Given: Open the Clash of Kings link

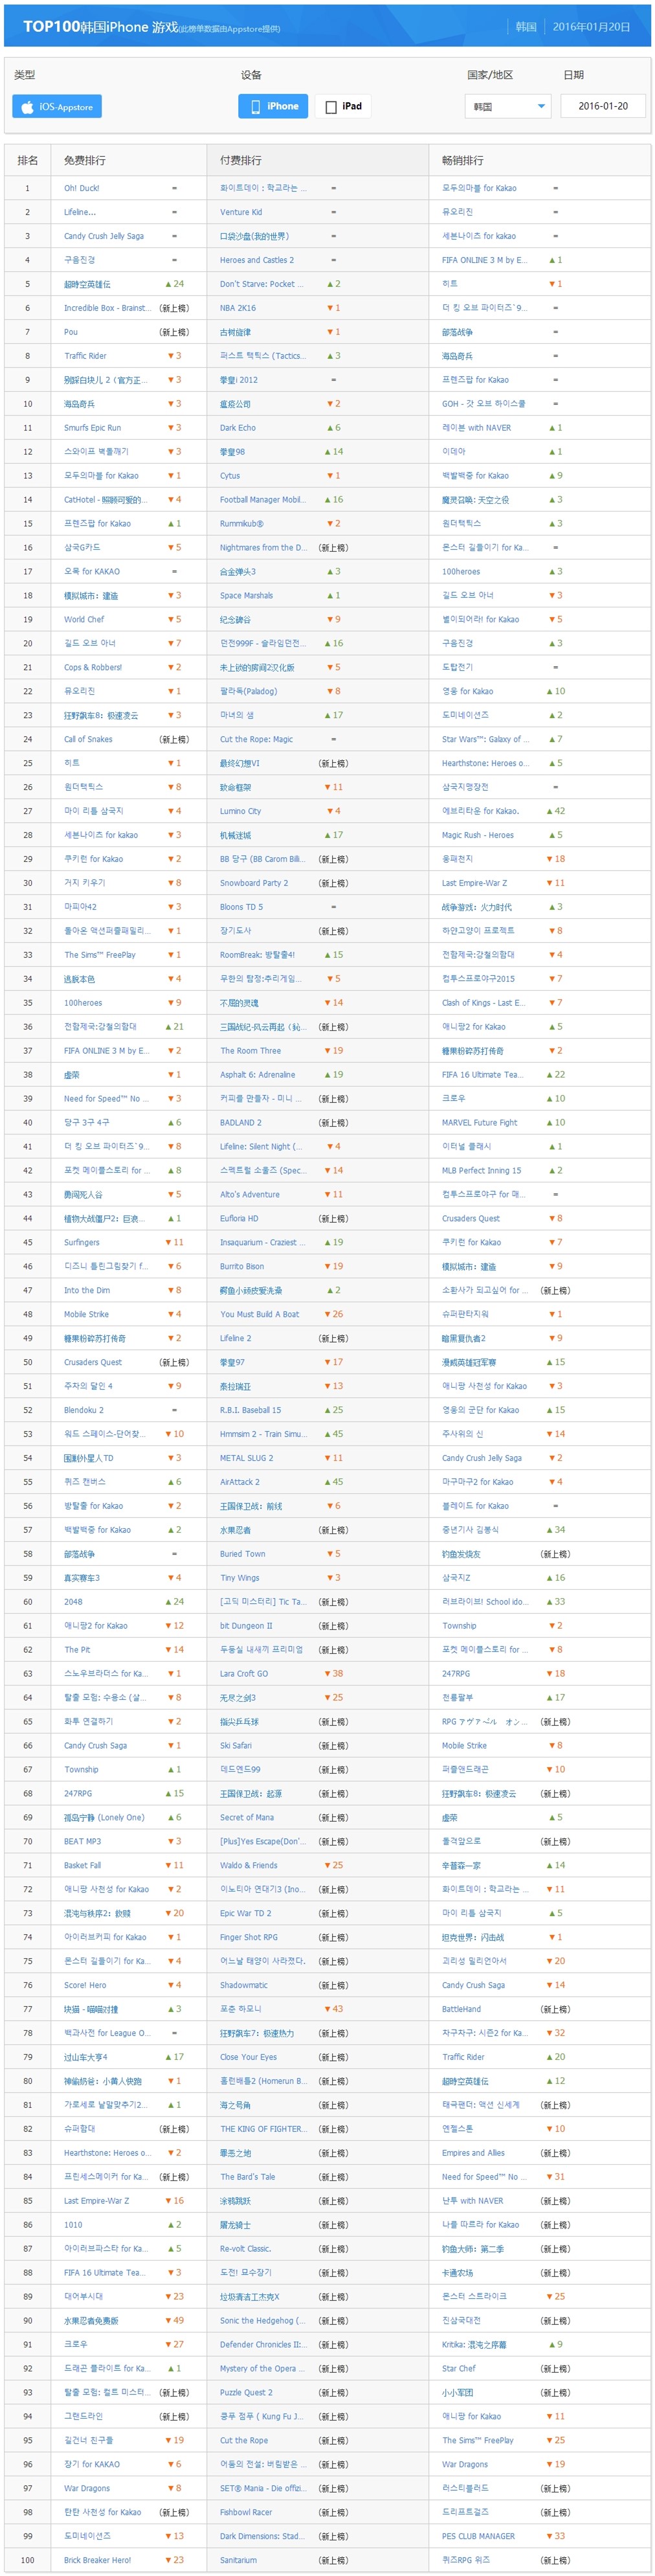Looking at the screenshot, I should click(484, 1003).
